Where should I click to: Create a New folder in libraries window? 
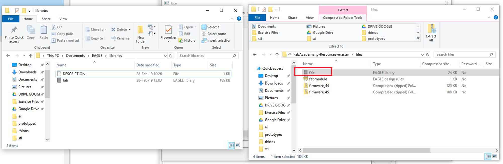click(x=141, y=34)
